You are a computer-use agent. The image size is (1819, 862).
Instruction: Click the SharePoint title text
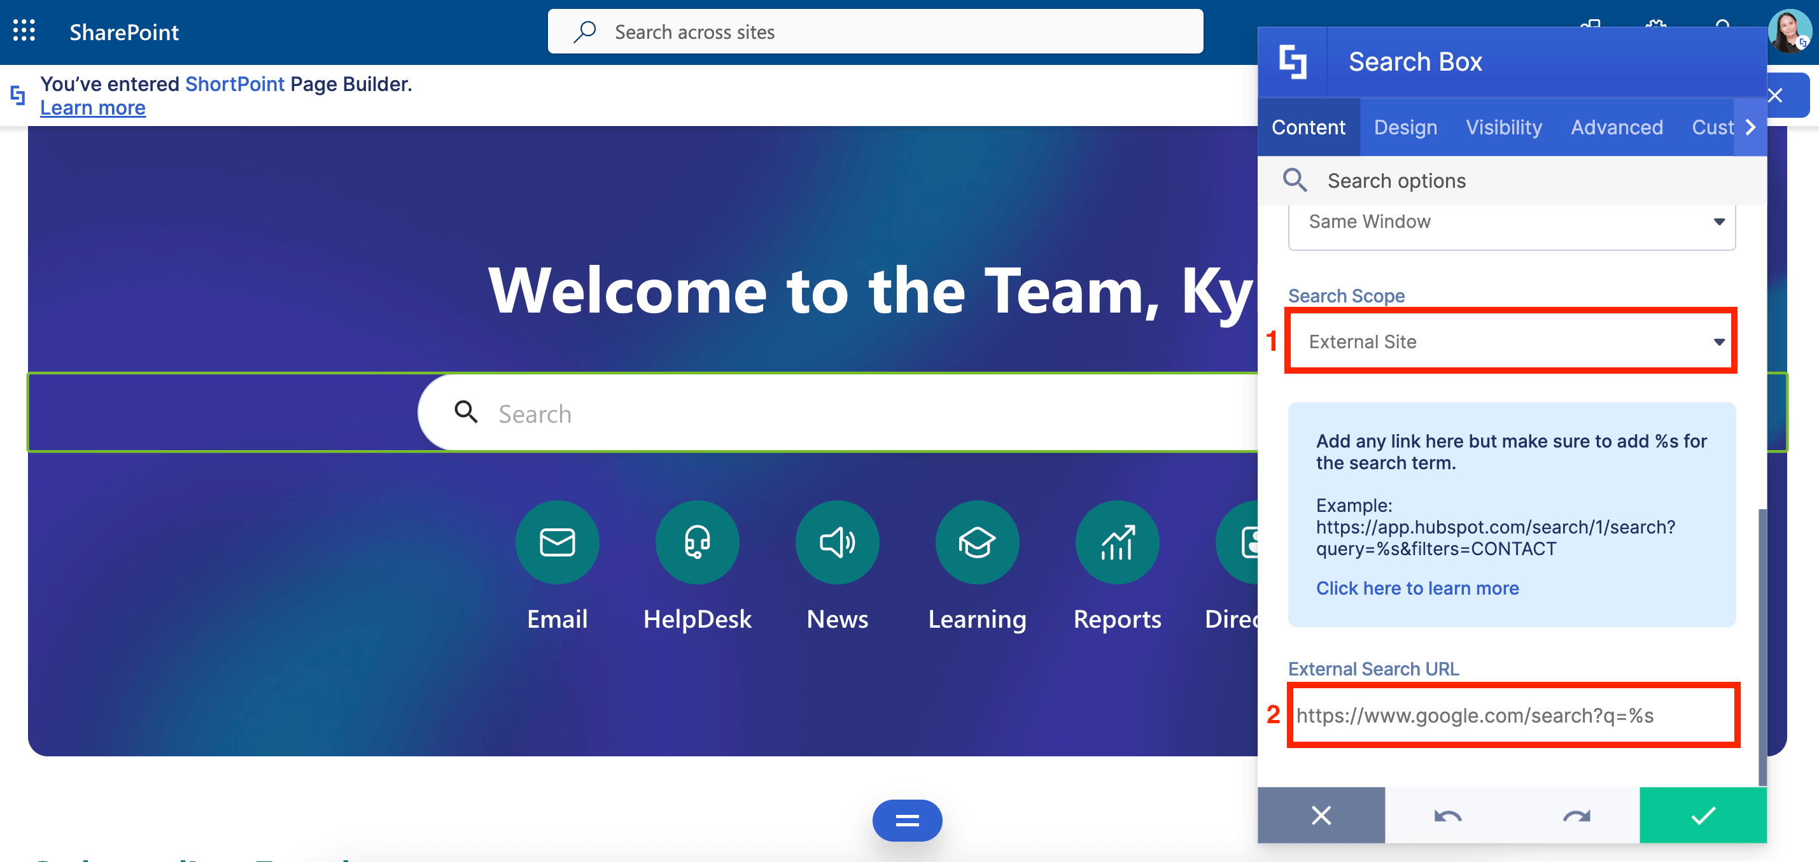coord(123,32)
